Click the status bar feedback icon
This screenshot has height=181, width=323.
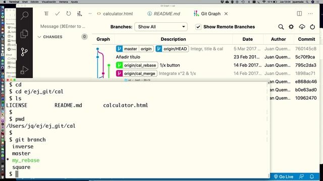point(301,176)
